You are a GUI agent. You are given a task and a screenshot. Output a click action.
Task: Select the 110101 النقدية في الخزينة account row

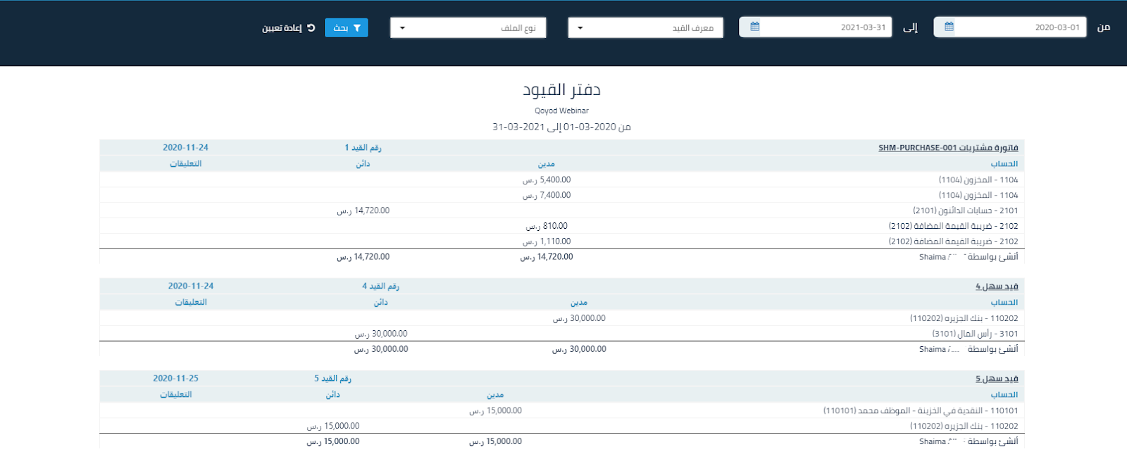(x=920, y=410)
